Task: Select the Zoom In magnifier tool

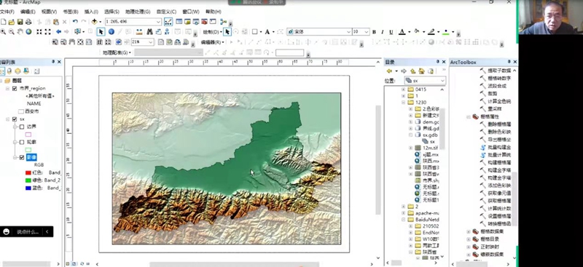Action: point(3,32)
